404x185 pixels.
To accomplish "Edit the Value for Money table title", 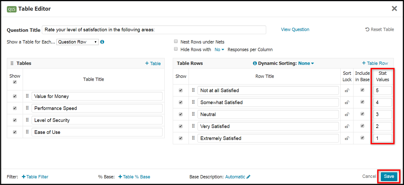I will click(x=97, y=96).
